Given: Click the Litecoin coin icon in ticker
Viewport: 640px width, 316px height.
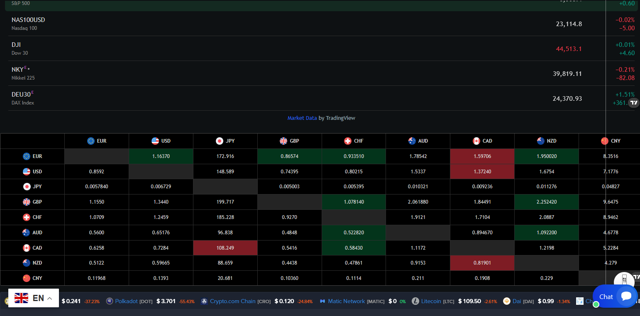Looking at the screenshot, I should pos(415,301).
